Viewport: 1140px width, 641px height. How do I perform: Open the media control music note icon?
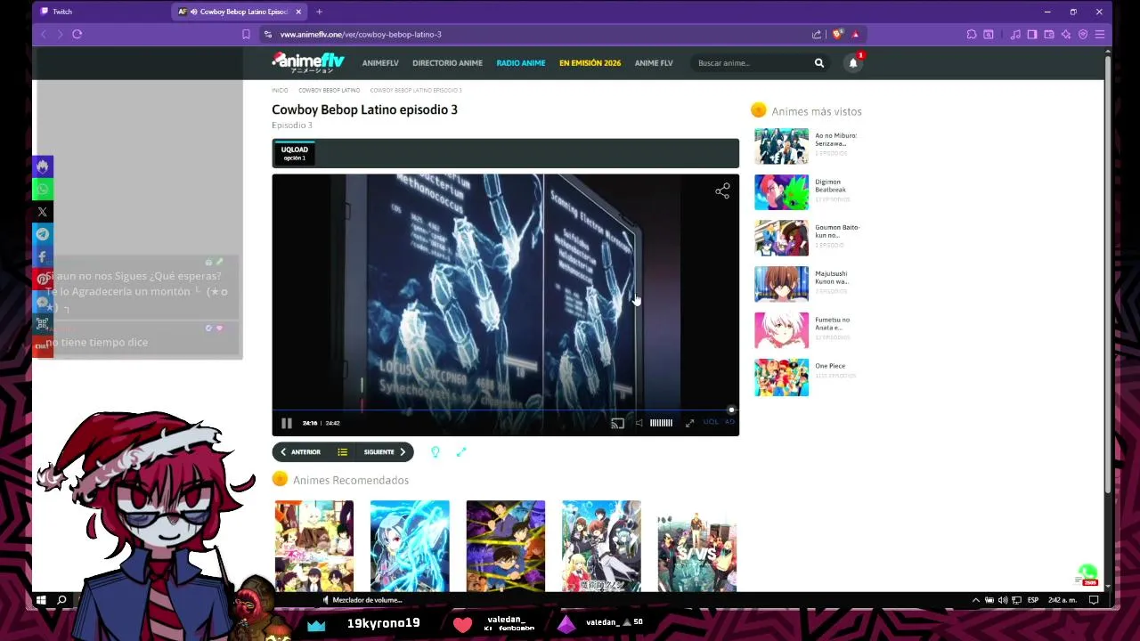click(x=1015, y=34)
